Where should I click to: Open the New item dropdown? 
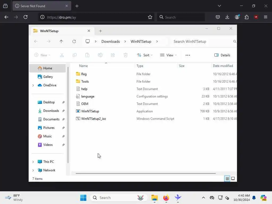point(42,55)
